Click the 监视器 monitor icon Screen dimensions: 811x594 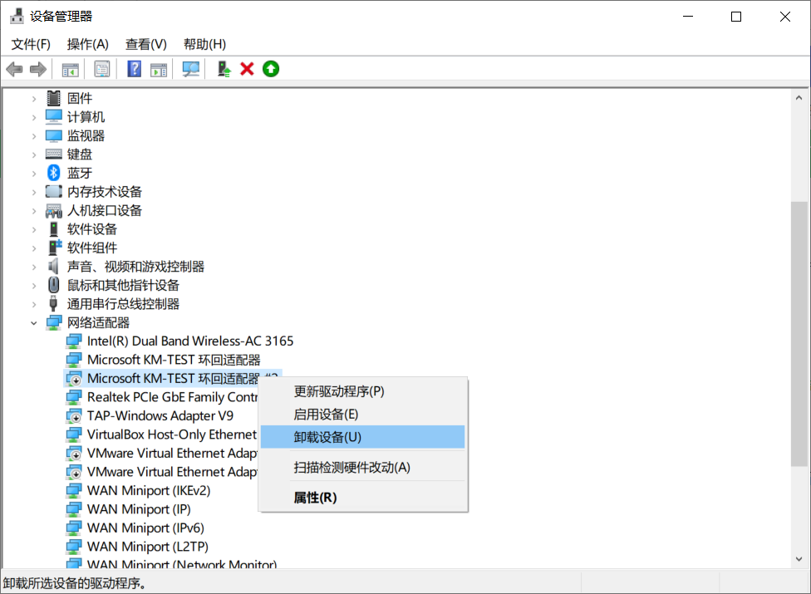54,135
